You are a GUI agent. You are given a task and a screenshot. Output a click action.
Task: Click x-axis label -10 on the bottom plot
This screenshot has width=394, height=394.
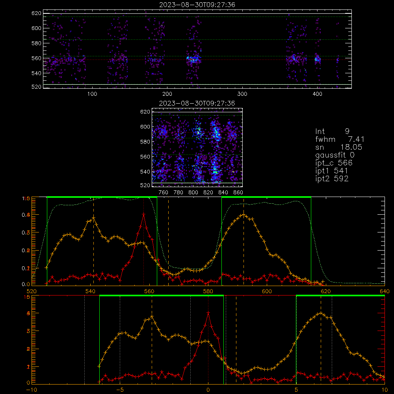32,390
